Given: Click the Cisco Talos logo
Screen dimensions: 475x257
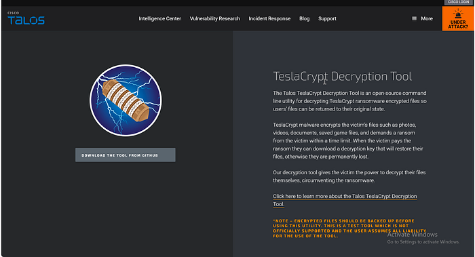Looking at the screenshot, I should pos(26,18).
